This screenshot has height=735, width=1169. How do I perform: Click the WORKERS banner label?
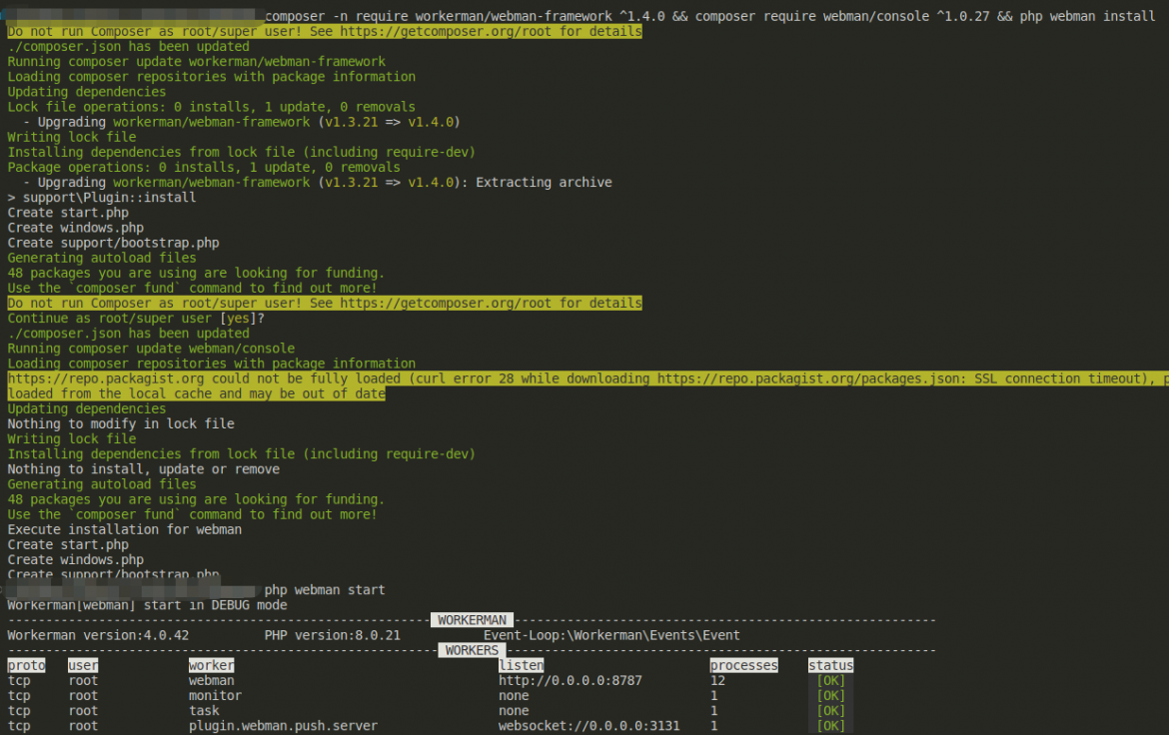pyautogui.click(x=472, y=651)
